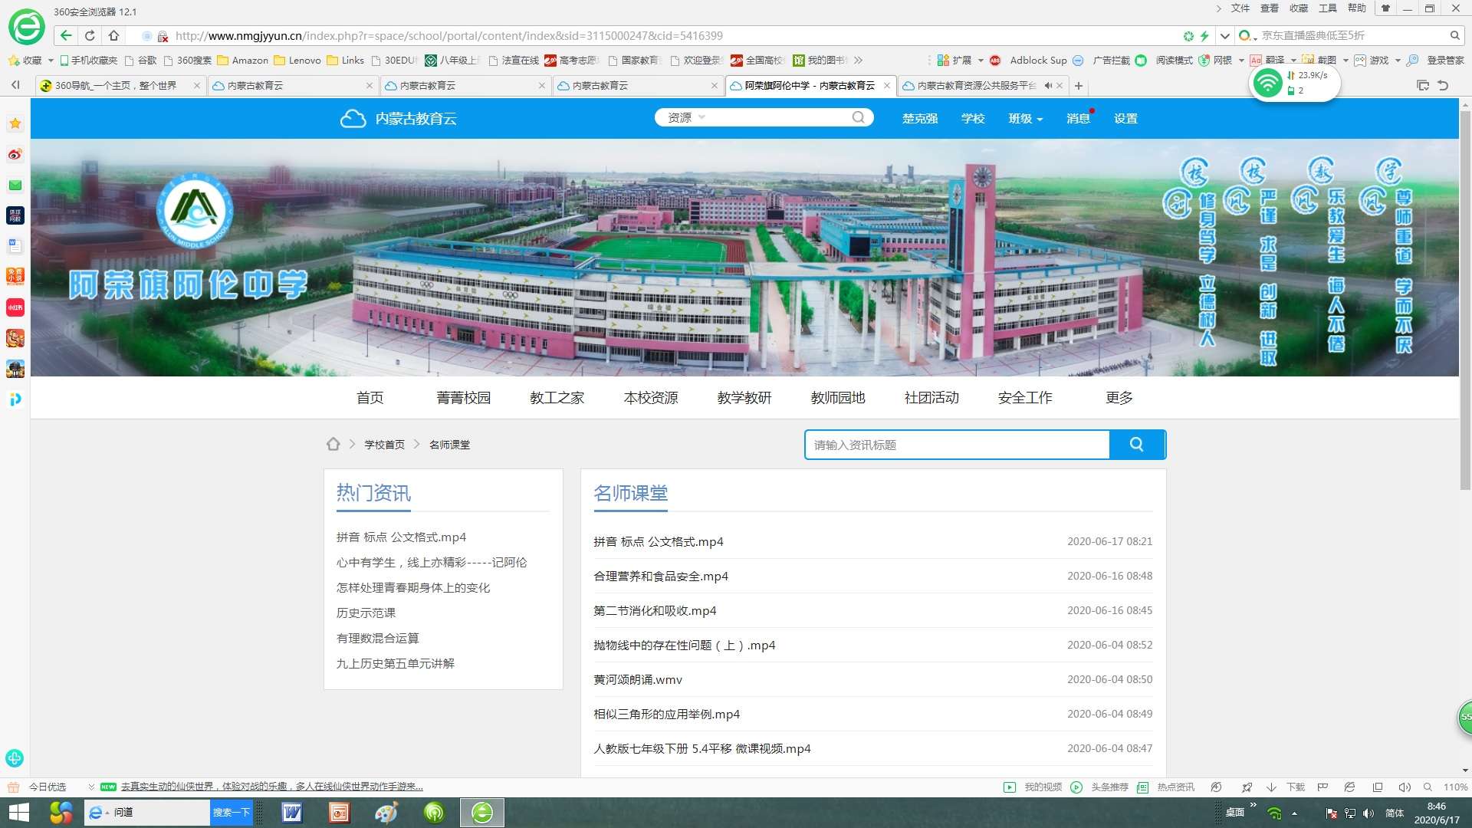
Task: Open Word from the Windows taskbar
Action: 292,812
